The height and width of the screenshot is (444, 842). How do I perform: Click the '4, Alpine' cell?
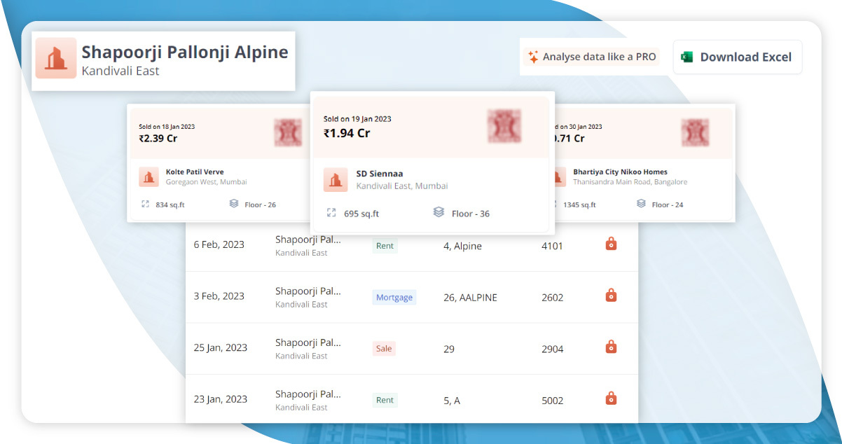(462, 246)
